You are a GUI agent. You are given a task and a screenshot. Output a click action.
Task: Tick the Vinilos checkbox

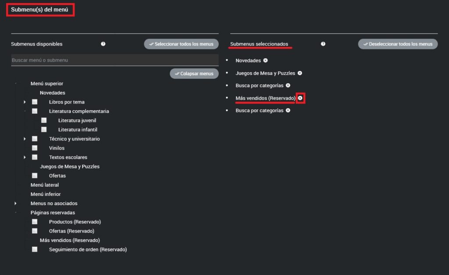pyautogui.click(x=35, y=148)
